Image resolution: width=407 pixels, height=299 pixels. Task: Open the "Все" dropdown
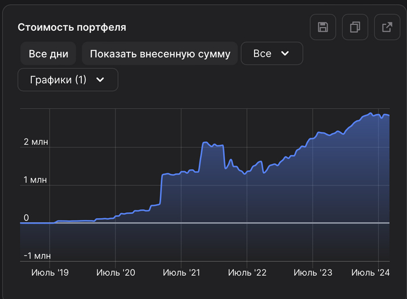point(272,54)
